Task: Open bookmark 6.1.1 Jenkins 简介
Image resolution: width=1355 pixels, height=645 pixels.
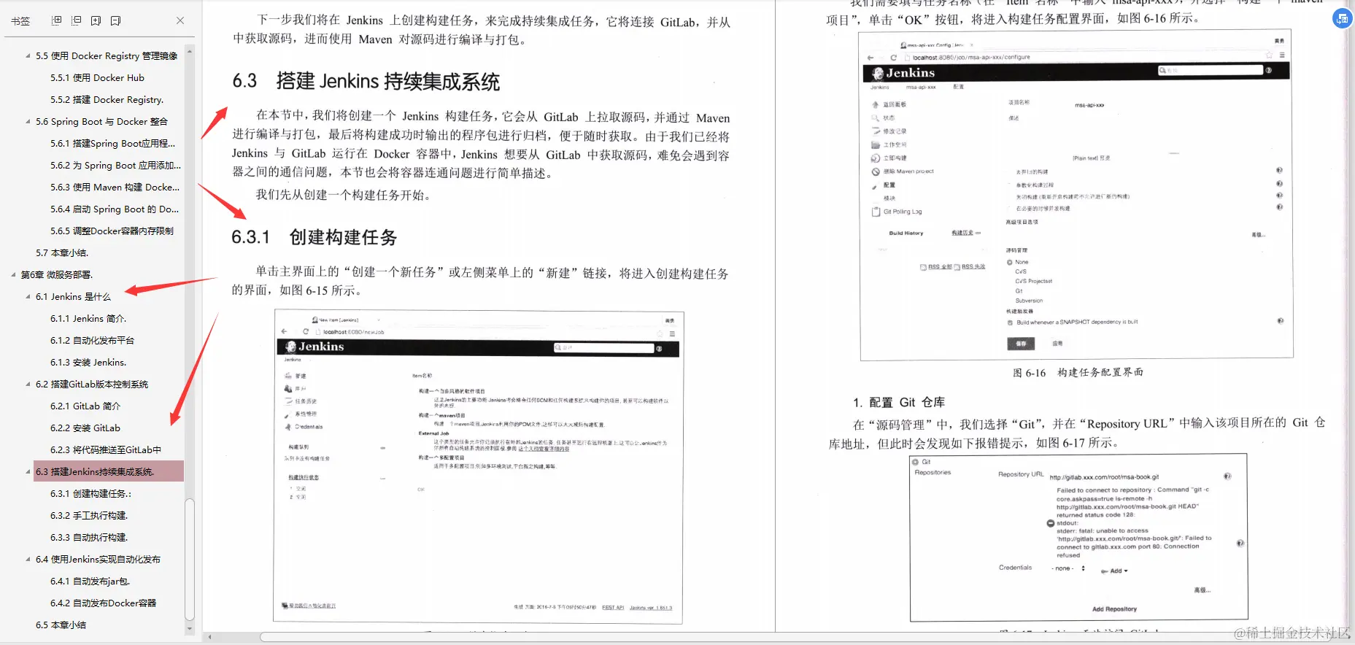Action: pos(88,319)
